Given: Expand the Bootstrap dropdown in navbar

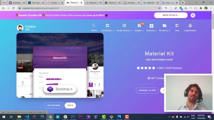Looking at the screenshot, I should [151, 28].
